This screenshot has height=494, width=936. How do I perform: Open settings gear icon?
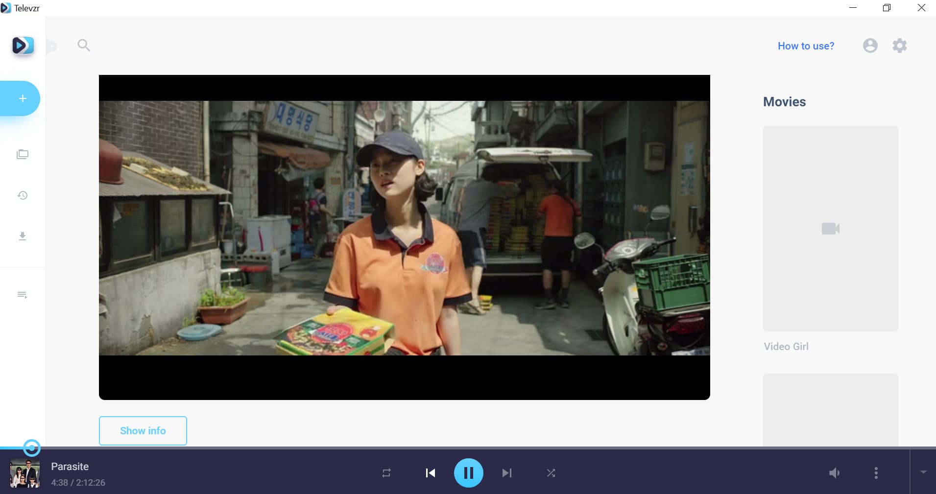tap(900, 46)
